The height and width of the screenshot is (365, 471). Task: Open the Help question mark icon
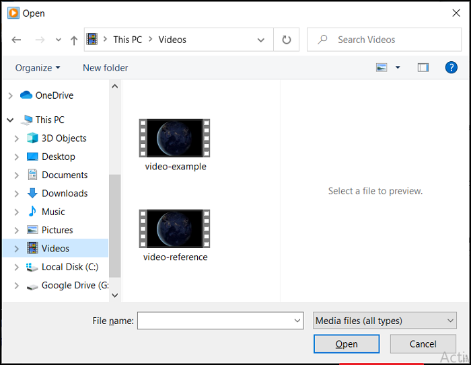tap(451, 67)
